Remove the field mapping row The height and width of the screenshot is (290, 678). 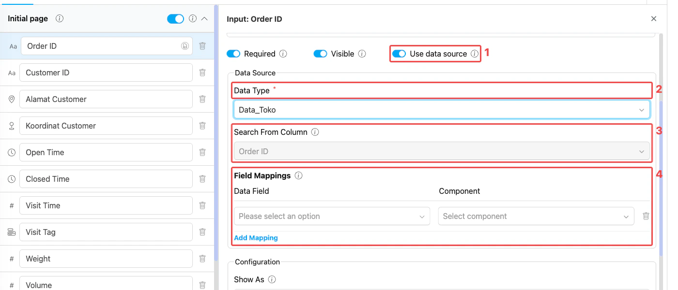pos(646,216)
